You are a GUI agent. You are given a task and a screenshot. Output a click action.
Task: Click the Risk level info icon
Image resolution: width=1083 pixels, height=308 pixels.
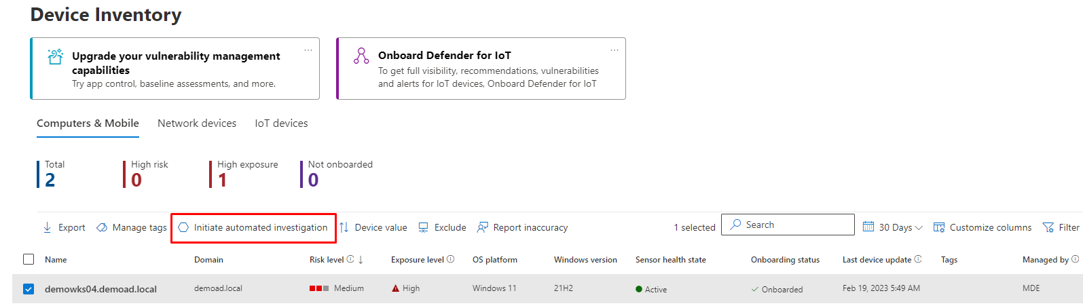(x=350, y=259)
